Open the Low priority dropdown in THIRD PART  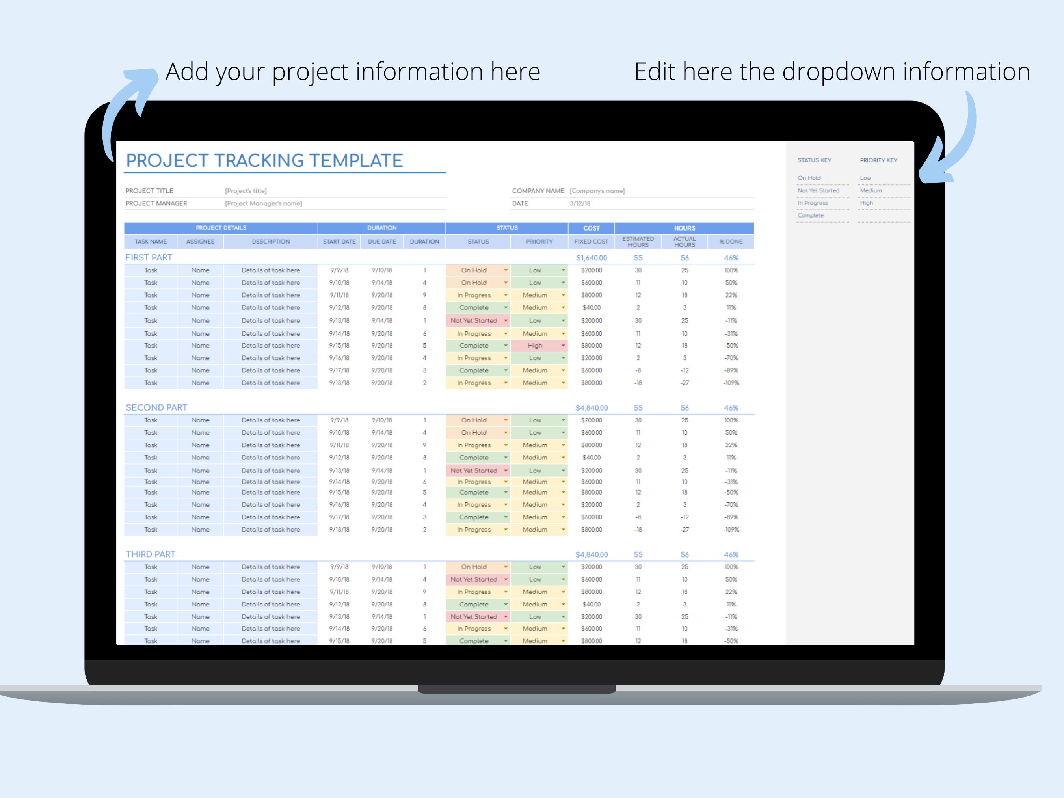[563, 567]
